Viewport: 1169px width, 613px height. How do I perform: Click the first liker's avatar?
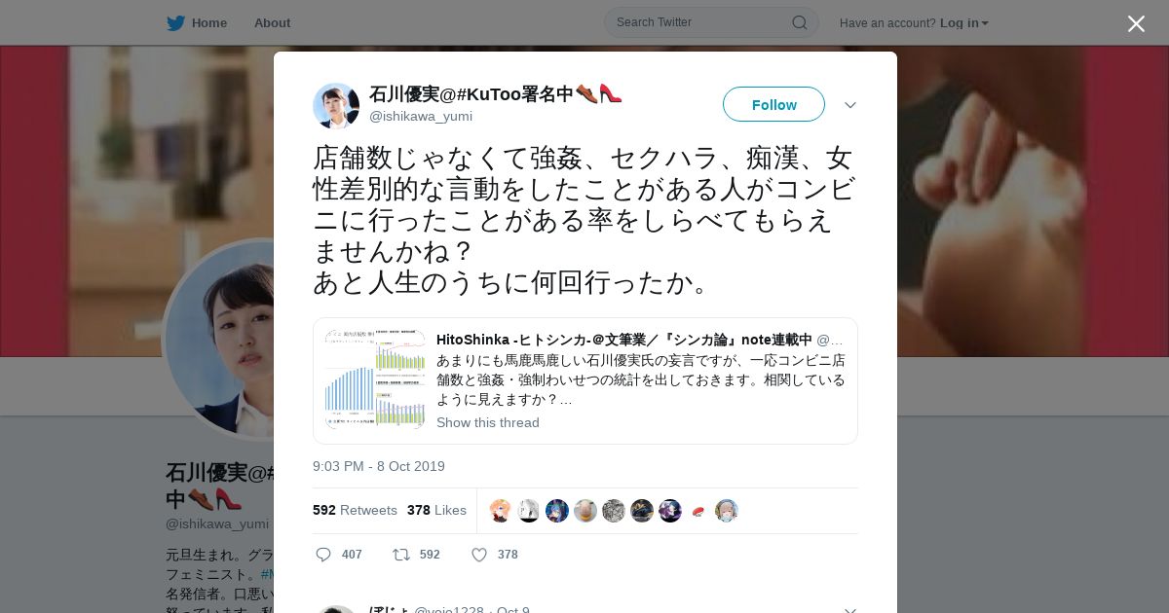[501, 511]
